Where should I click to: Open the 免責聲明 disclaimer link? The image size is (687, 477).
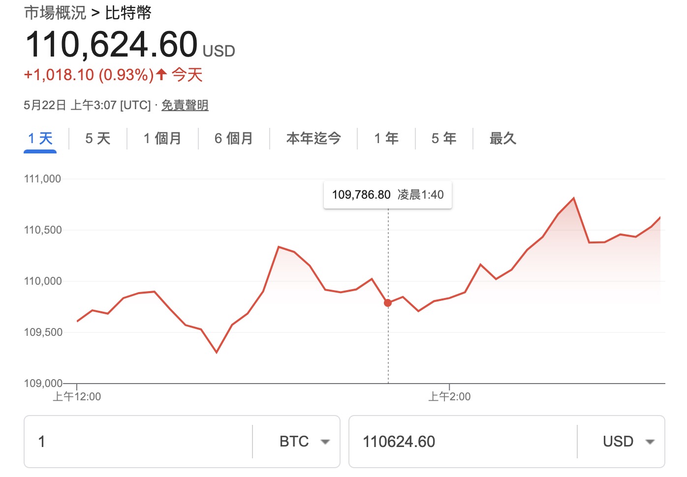click(x=185, y=105)
